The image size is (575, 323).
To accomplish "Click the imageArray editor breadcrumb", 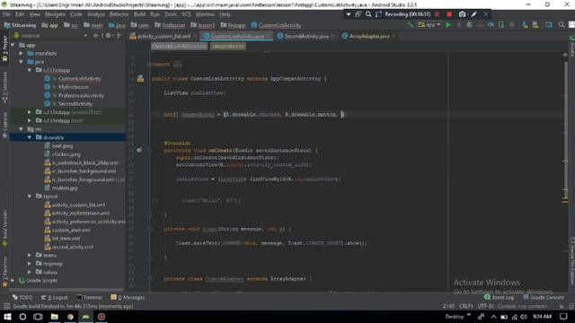I will pyautogui.click(x=227, y=46).
